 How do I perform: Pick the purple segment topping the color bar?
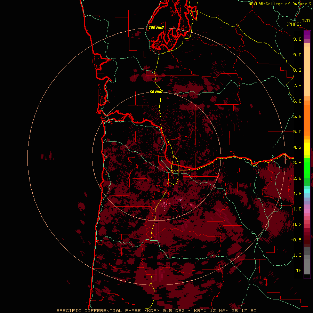click(307, 35)
